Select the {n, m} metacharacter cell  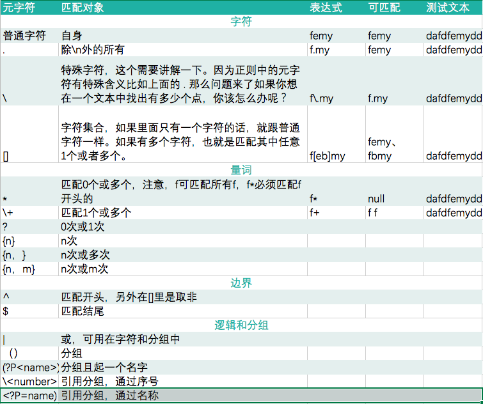(x=29, y=269)
